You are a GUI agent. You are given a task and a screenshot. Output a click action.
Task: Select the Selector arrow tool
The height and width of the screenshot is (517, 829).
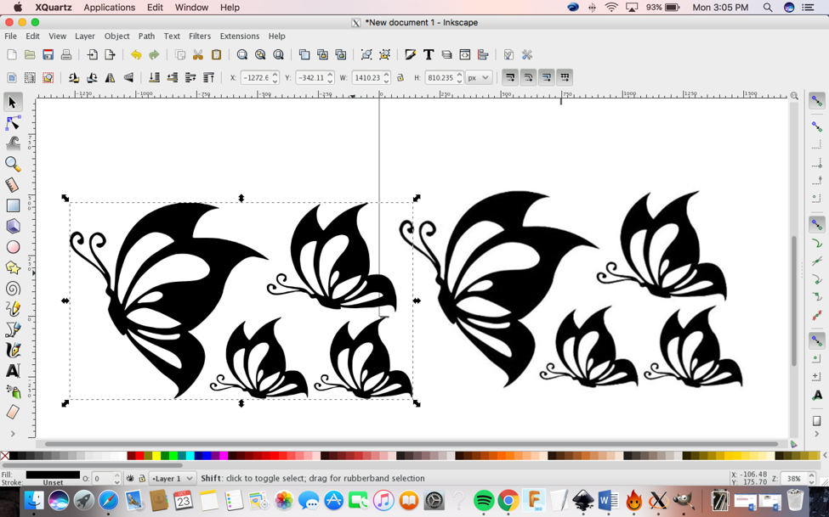pos(13,102)
